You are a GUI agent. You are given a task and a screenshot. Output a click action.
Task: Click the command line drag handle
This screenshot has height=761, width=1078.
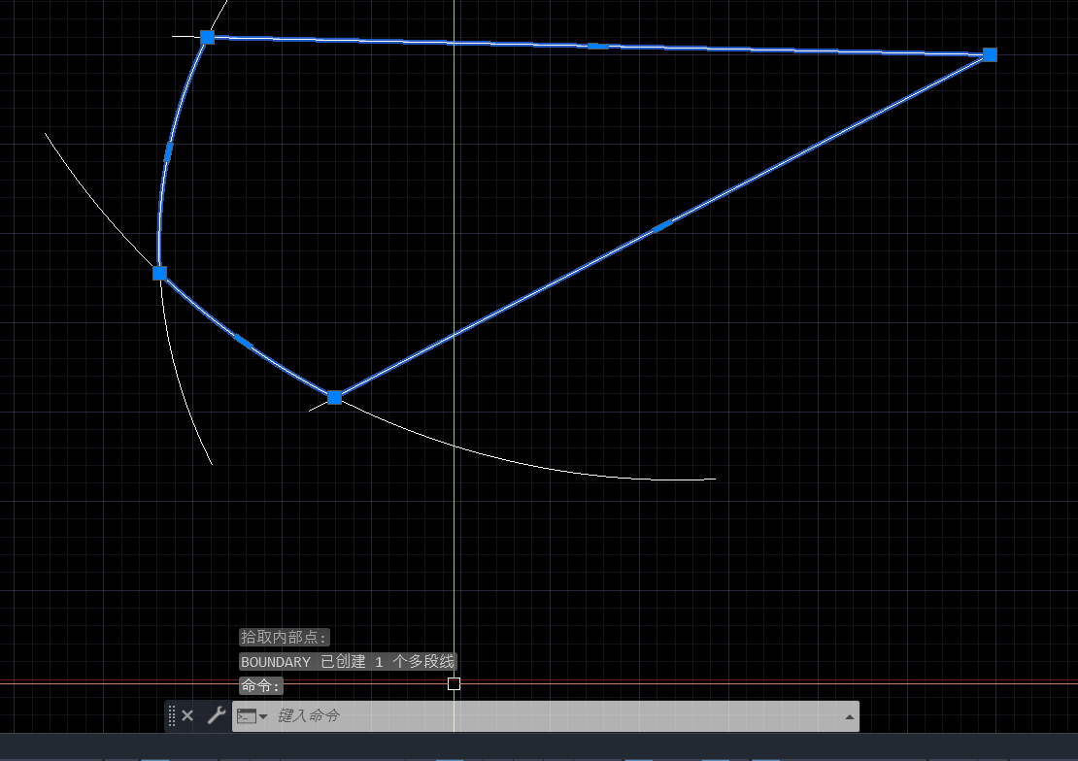[172, 715]
